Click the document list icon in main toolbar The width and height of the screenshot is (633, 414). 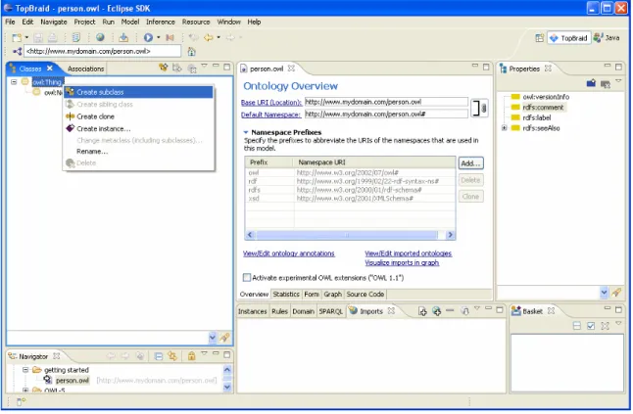pos(75,37)
